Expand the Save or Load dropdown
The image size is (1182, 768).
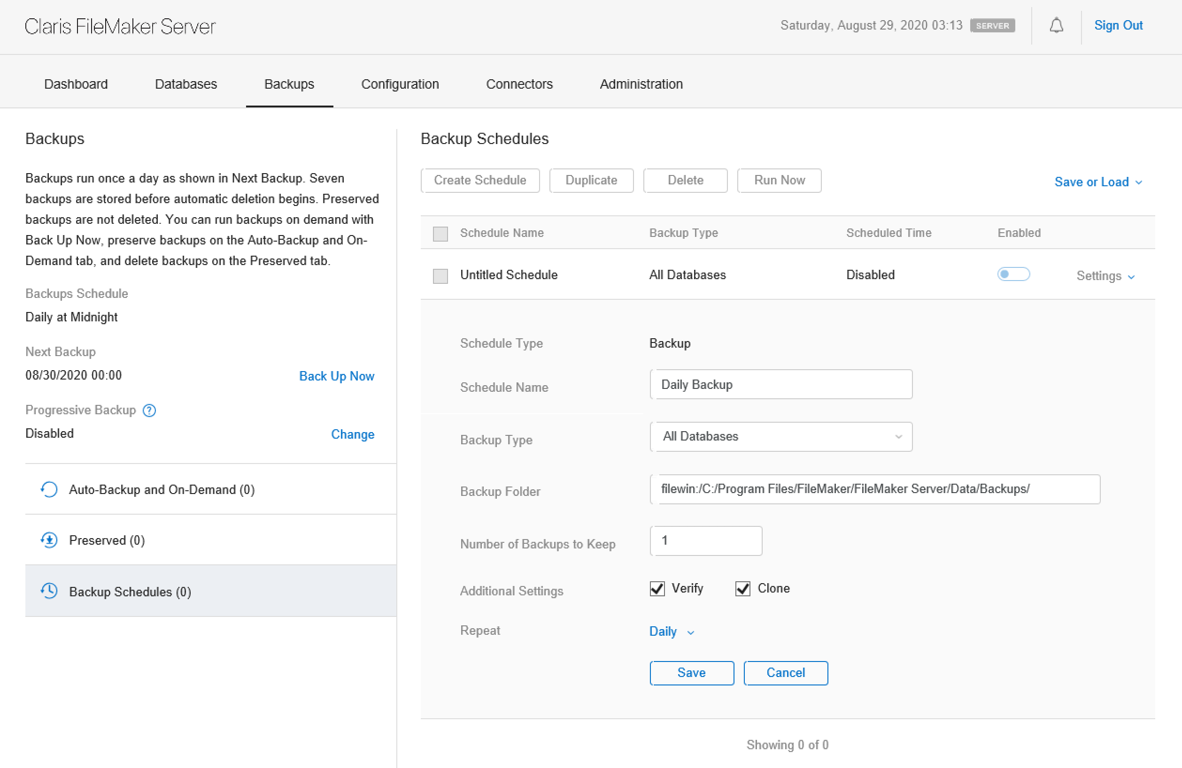click(x=1097, y=182)
